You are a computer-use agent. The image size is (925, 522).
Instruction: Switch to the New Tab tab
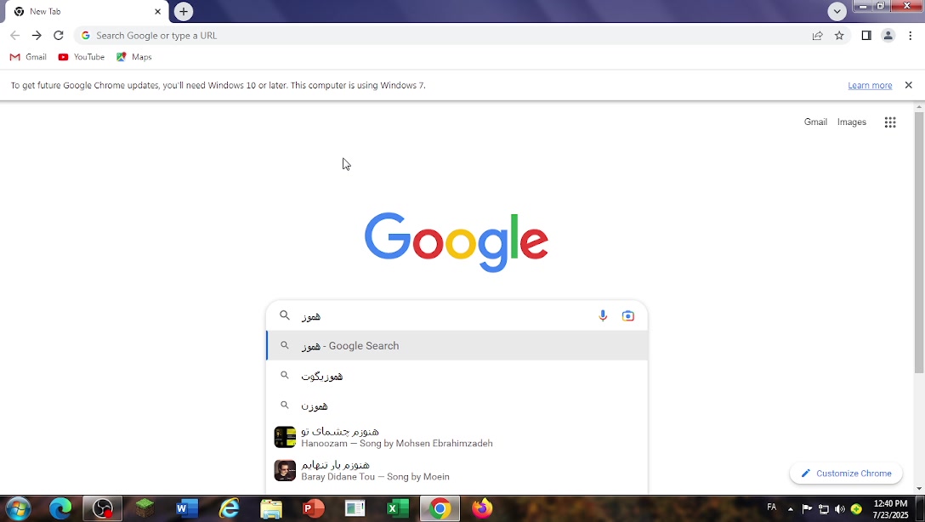coord(87,11)
